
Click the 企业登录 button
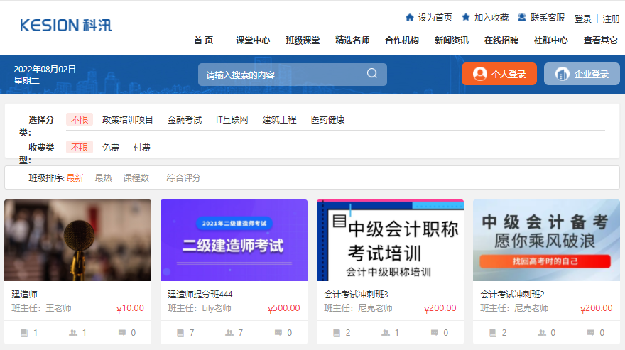[582, 74]
